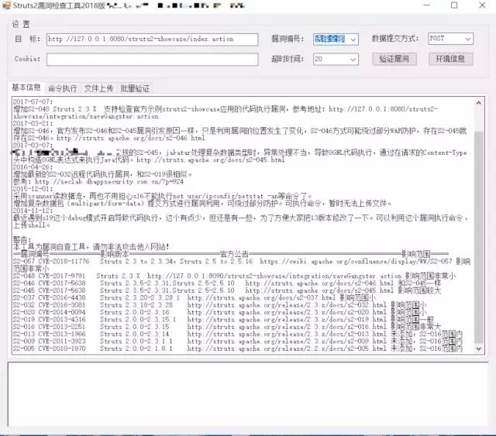Click the 验证漏洞 button

tap(394, 59)
